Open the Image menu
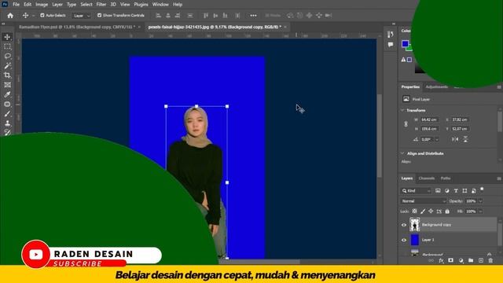 pos(42,5)
